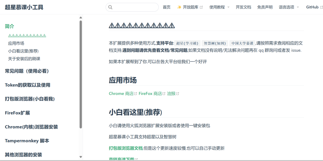
Task: Open 打包版浏览器(小白看我) in sidebar
Action: [30, 99]
